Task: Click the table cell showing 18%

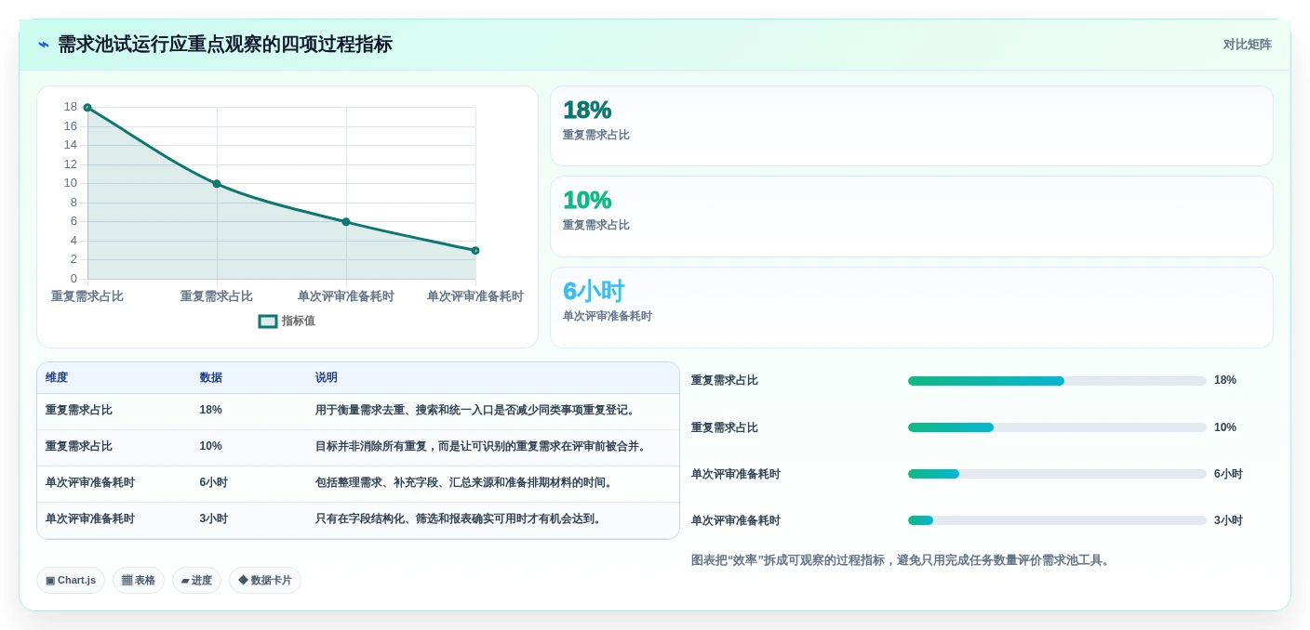Action: 210,410
